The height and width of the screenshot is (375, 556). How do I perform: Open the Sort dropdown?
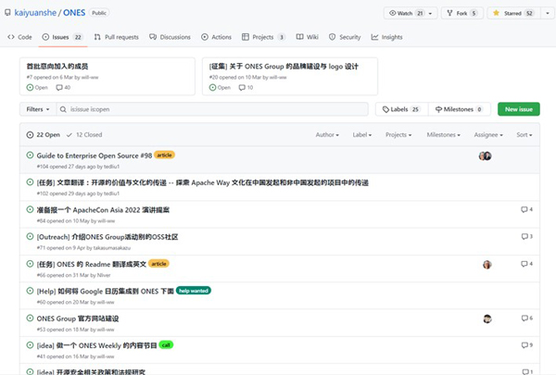[x=524, y=134]
